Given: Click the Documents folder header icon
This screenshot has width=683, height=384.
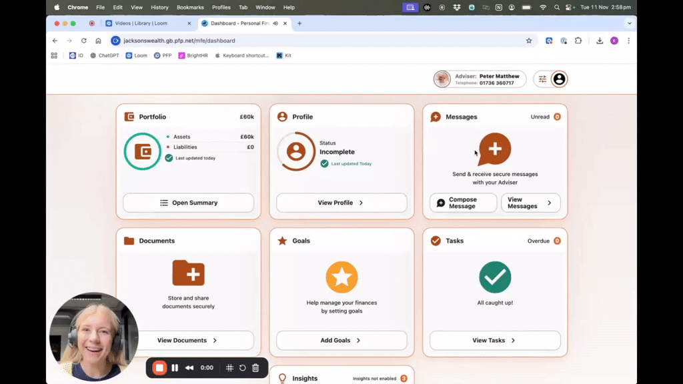Looking at the screenshot, I should (x=129, y=241).
